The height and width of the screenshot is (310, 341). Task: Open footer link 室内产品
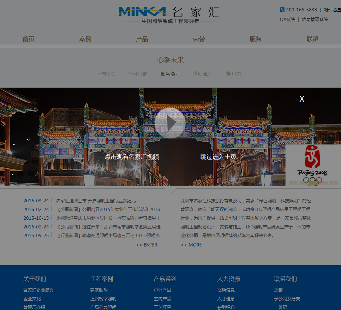pos(162,299)
